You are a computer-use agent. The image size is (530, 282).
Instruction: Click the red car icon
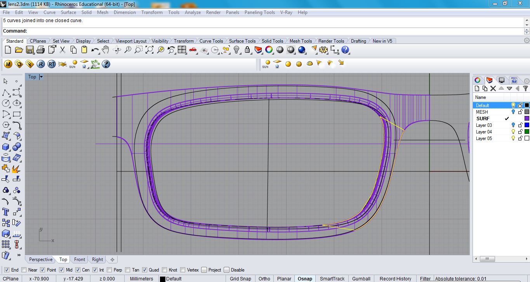pyautogui.click(x=193, y=50)
